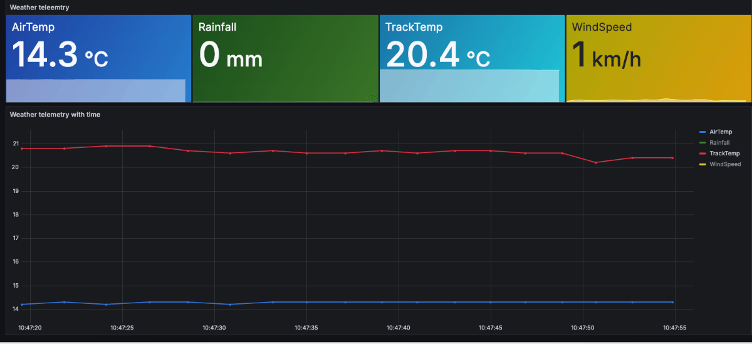Click the 1 km/h WindSpeed value
The width and height of the screenshot is (752, 344).
click(607, 55)
